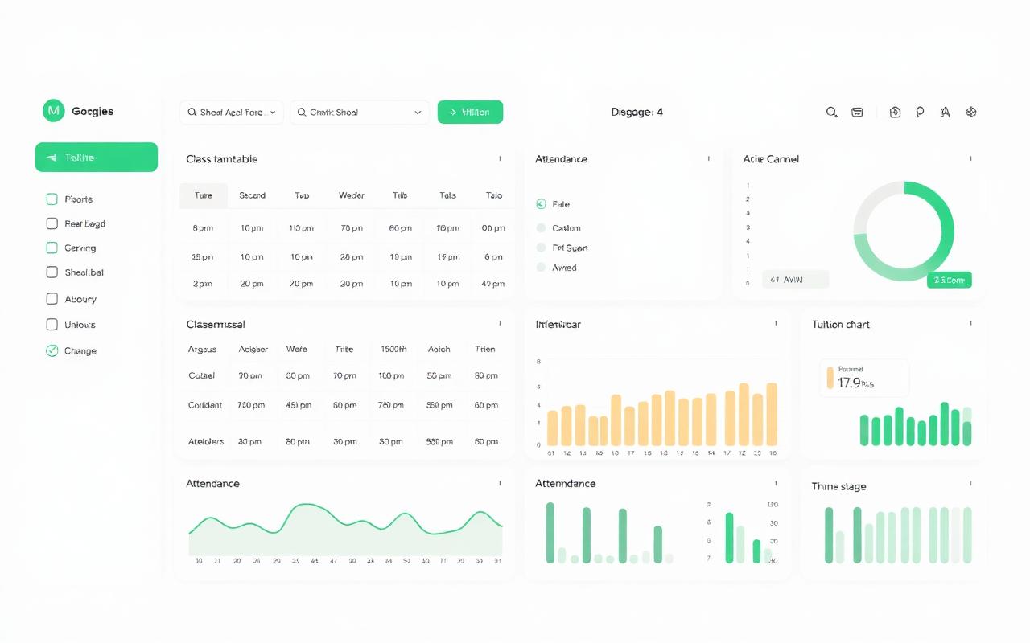Click the 110 pm timetable cell
Viewport: 1030px width, 643px height.
[x=302, y=228]
